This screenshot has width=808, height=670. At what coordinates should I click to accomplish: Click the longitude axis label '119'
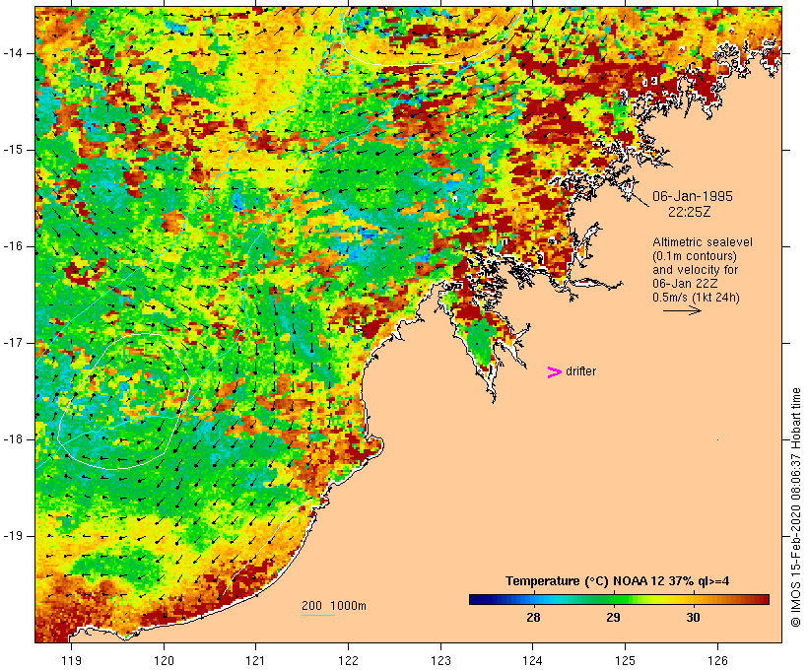[71, 660]
